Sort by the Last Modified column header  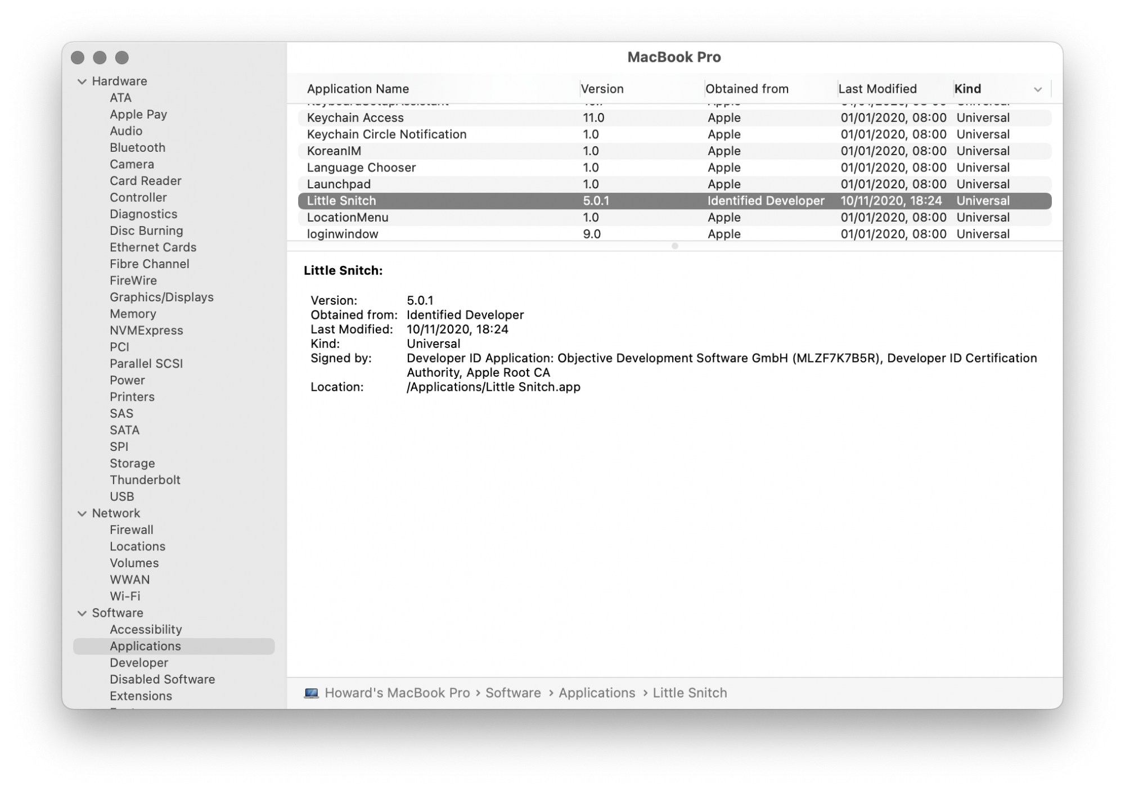(x=877, y=89)
